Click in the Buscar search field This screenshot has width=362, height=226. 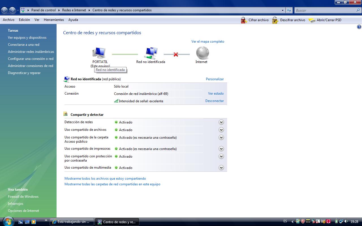325,10
